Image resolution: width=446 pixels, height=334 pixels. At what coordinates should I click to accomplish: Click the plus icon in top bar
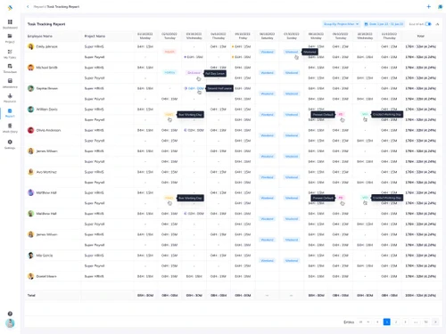coord(428,6)
